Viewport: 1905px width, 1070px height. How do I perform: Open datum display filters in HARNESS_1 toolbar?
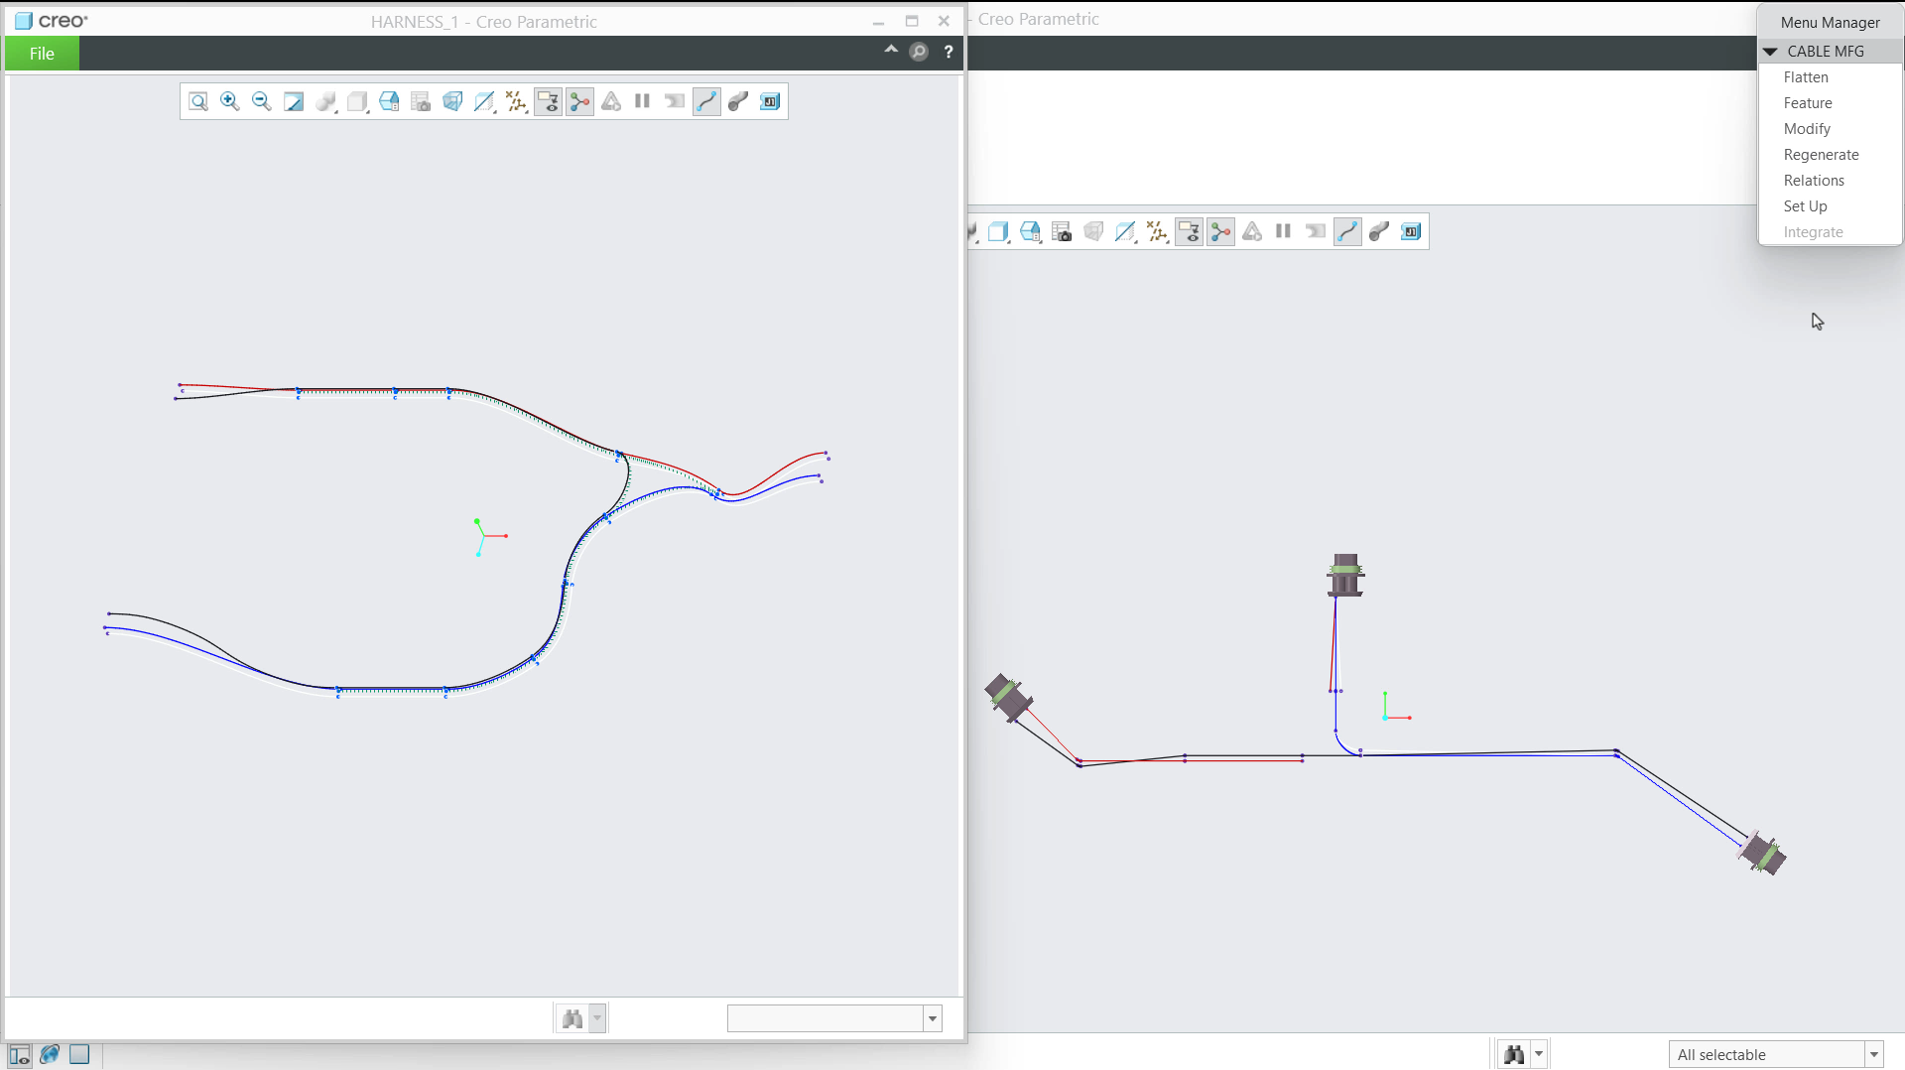coord(516,101)
